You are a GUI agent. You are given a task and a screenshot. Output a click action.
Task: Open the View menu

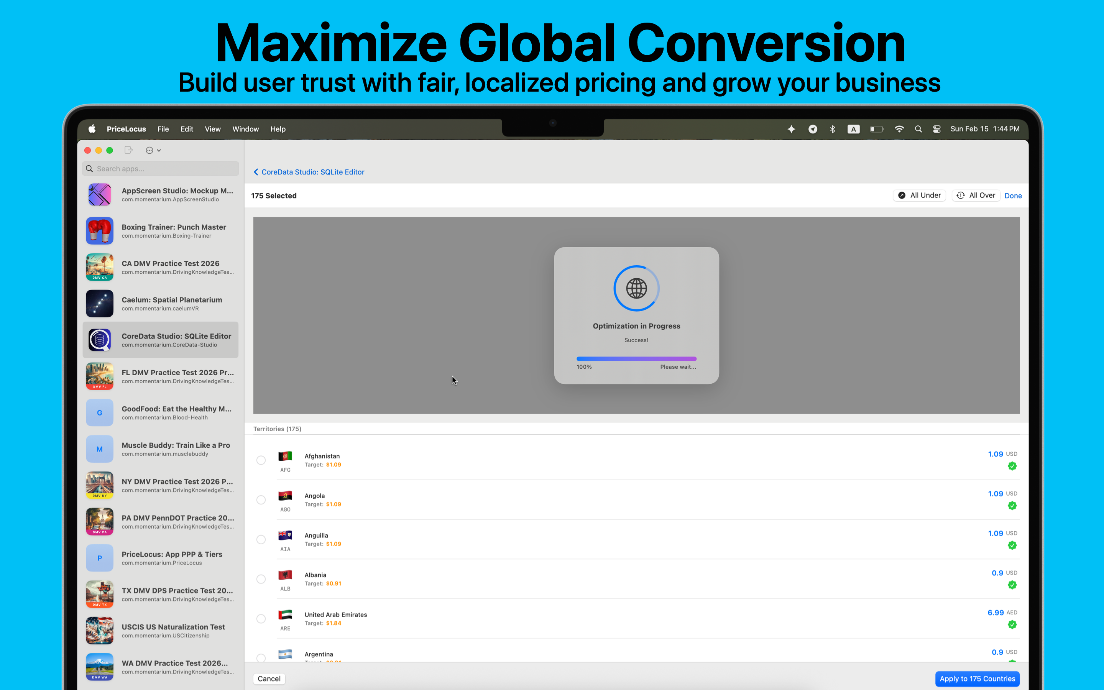tap(213, 129)
